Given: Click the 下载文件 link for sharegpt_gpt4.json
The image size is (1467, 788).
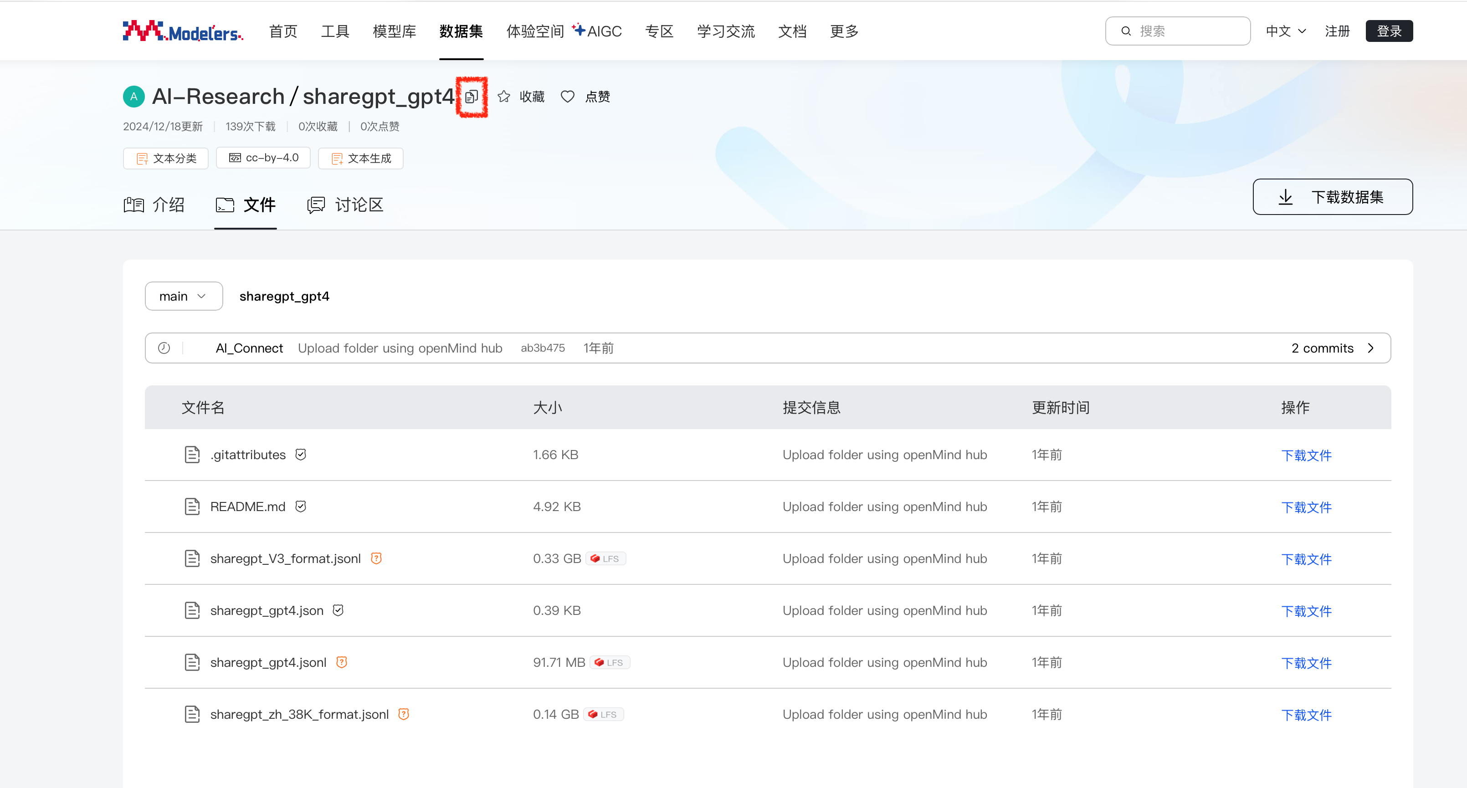Looking at the screenshot, I should [1306, 611].
